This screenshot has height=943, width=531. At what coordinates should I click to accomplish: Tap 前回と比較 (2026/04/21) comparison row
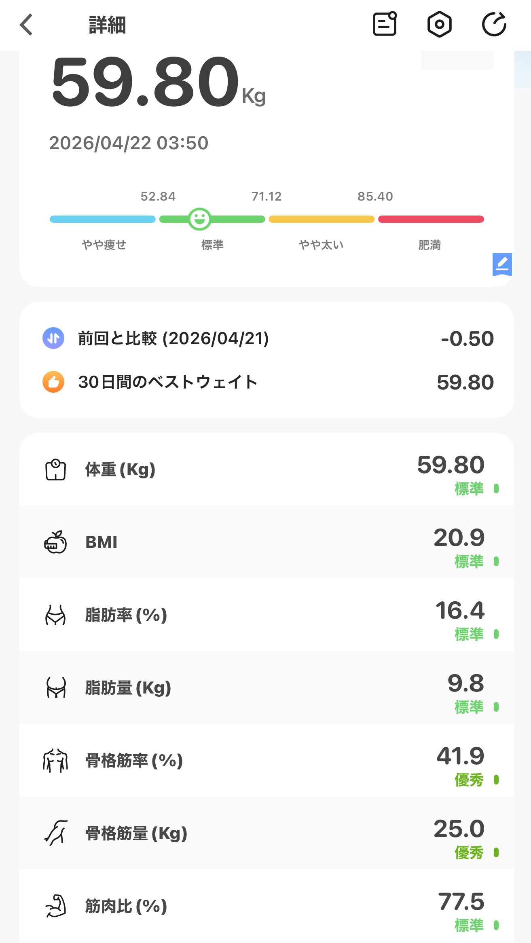[x=267, y=338]
